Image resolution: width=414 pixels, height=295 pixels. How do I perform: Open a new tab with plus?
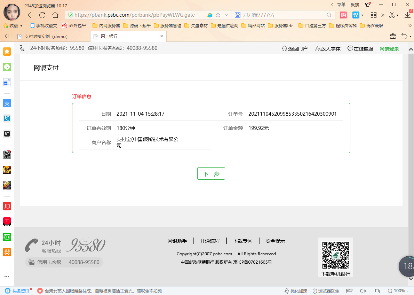point(173,36)
